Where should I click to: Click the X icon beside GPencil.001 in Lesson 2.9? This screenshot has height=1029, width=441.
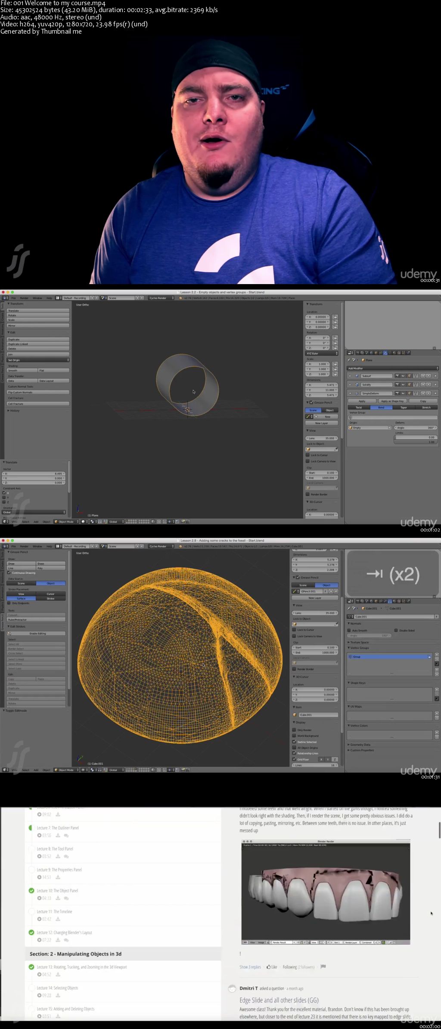336,591
